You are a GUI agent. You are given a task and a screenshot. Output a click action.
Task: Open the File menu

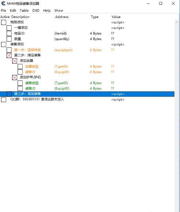tap(3, 11)
